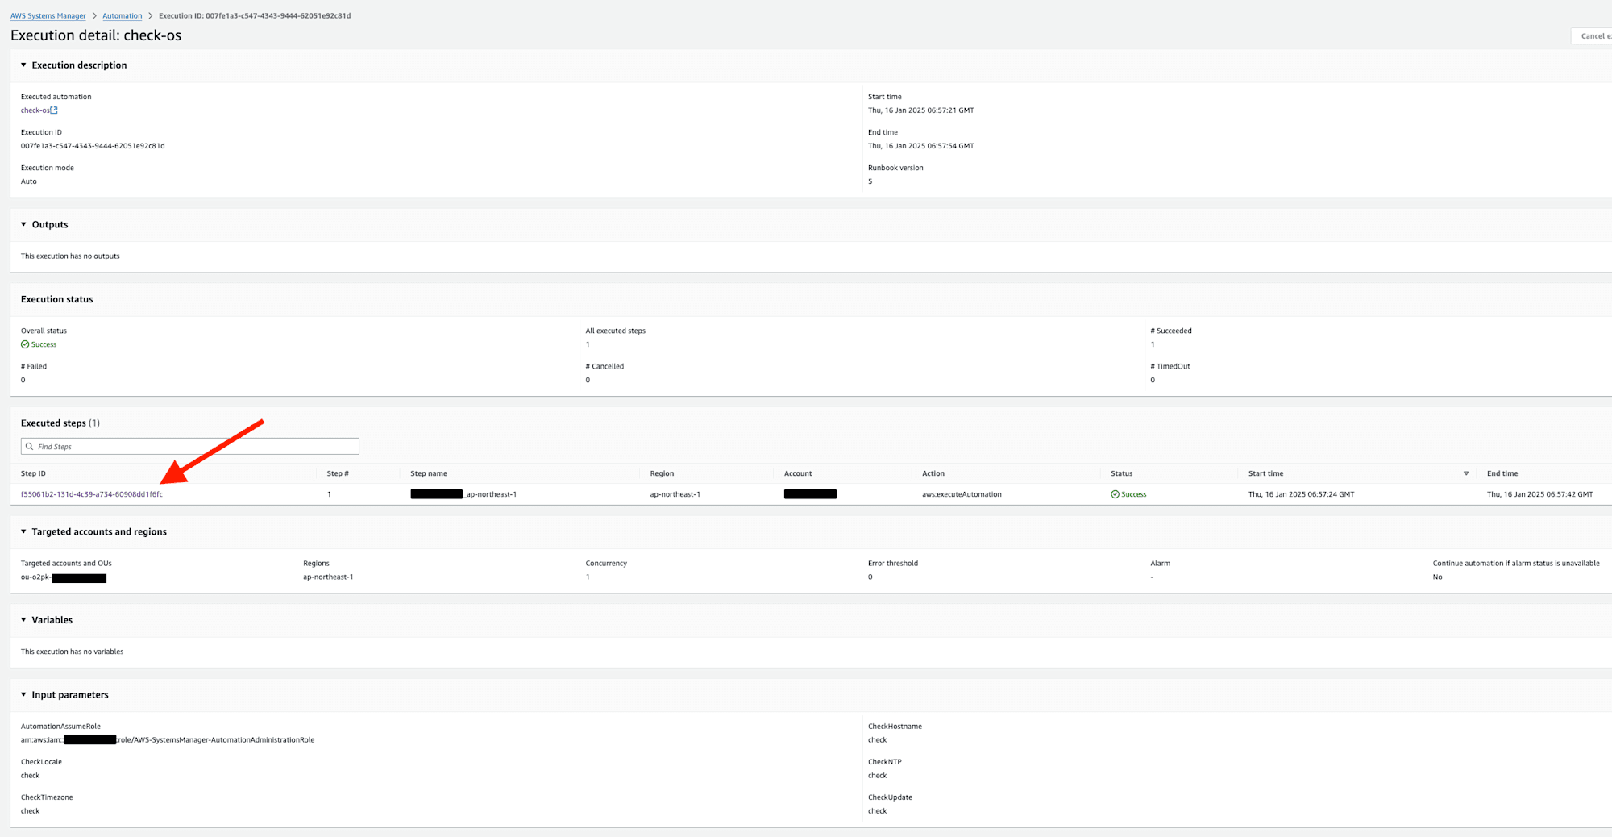The image size is (1612, 837).
Task: Click the Cancel execution button
Action: (1593, 35)
